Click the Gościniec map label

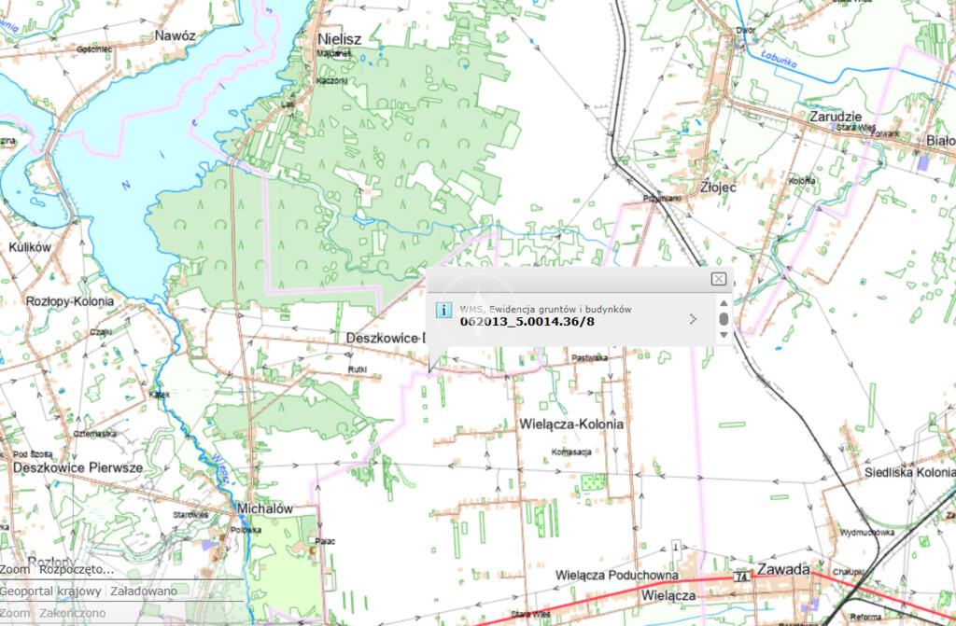[x=94, y=49]
